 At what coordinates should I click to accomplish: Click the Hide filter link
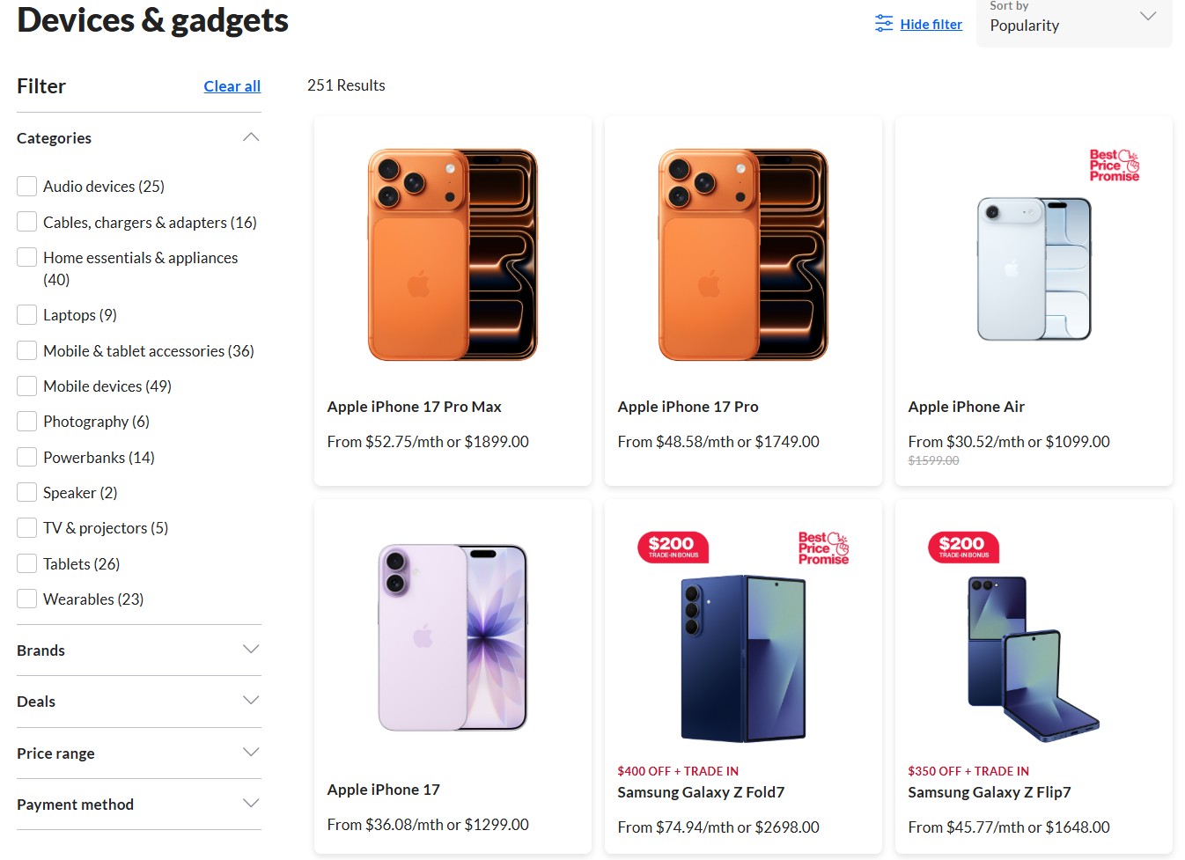coord(931,25)
